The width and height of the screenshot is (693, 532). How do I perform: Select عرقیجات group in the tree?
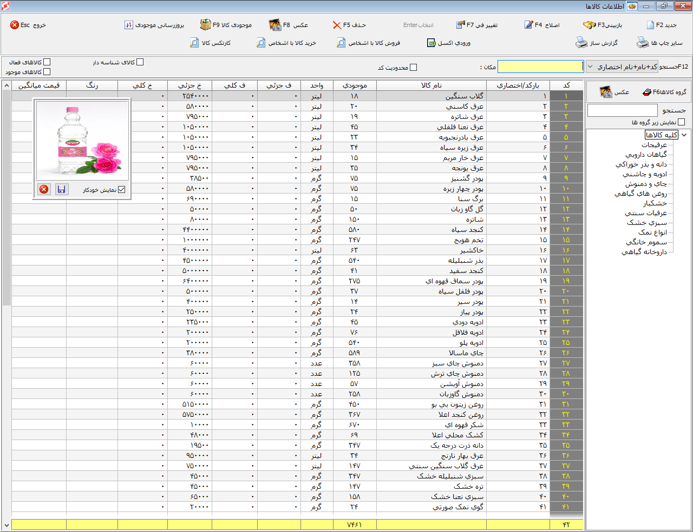654,145
